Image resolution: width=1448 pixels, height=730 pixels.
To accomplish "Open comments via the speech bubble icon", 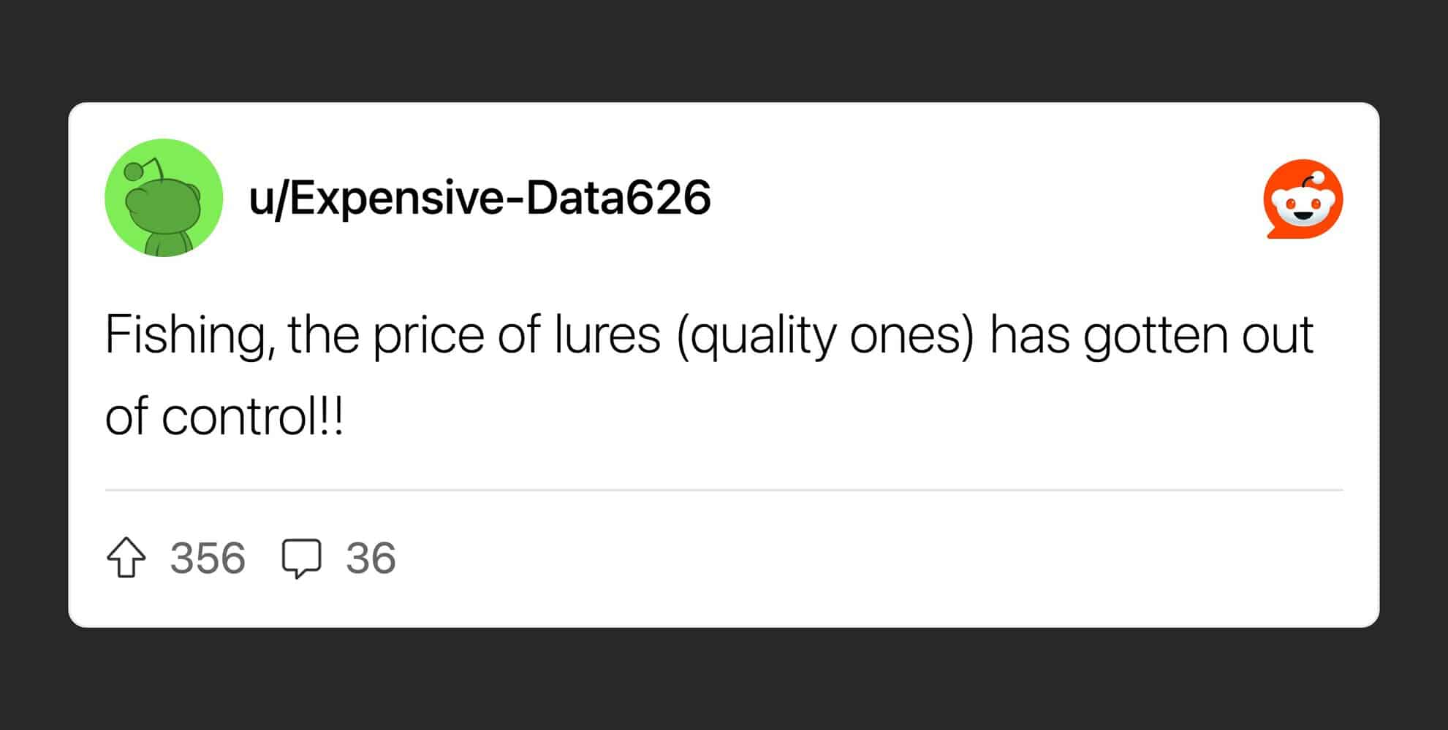I will click(x=301, y=559).
